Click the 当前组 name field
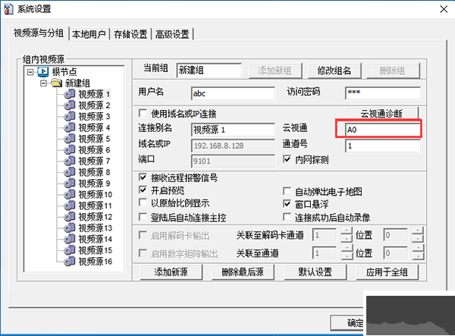 point(209,71)
